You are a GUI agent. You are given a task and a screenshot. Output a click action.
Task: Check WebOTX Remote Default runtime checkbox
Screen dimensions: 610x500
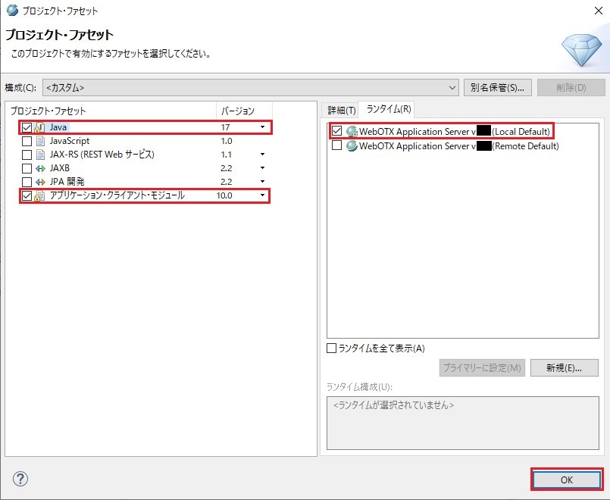337,145
